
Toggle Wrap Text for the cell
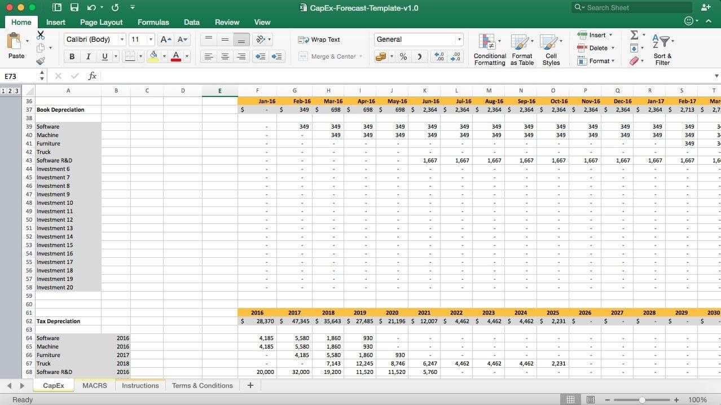coord(319,39)
